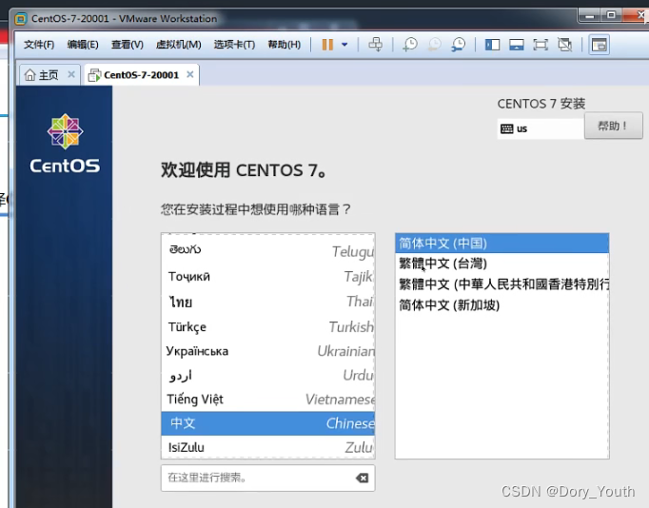
Task: Click the Unity mode icon
Action: coord(564,45)
